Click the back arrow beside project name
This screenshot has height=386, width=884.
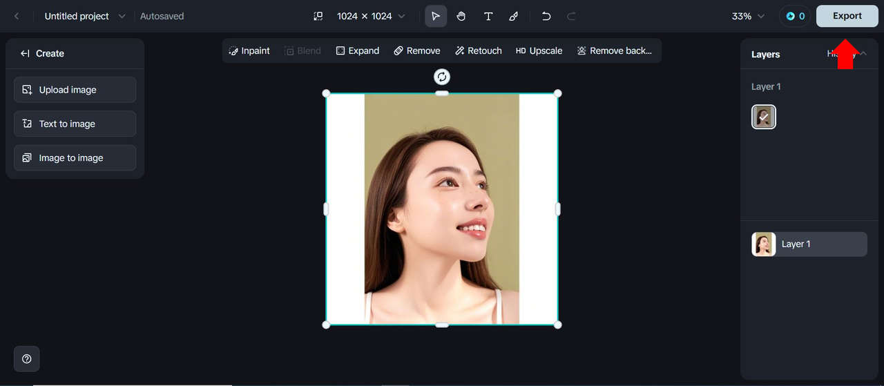click(17, 16)
